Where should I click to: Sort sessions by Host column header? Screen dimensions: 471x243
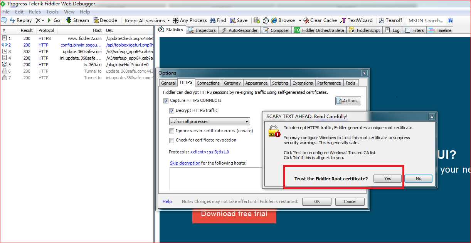pos(81,30)
